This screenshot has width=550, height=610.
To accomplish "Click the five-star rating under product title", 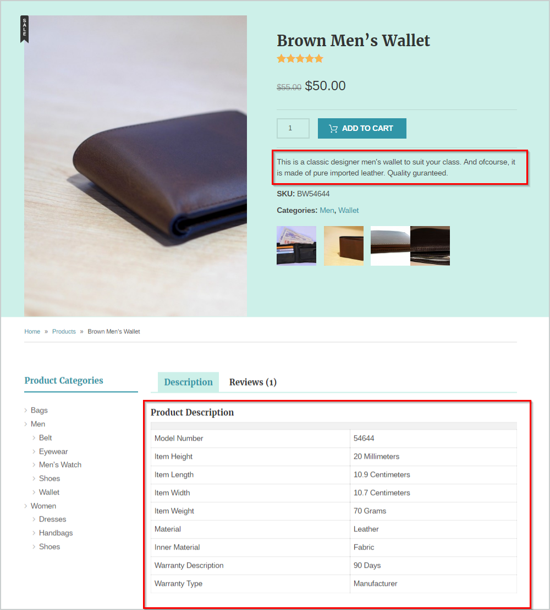I will (x=300, y=59).
